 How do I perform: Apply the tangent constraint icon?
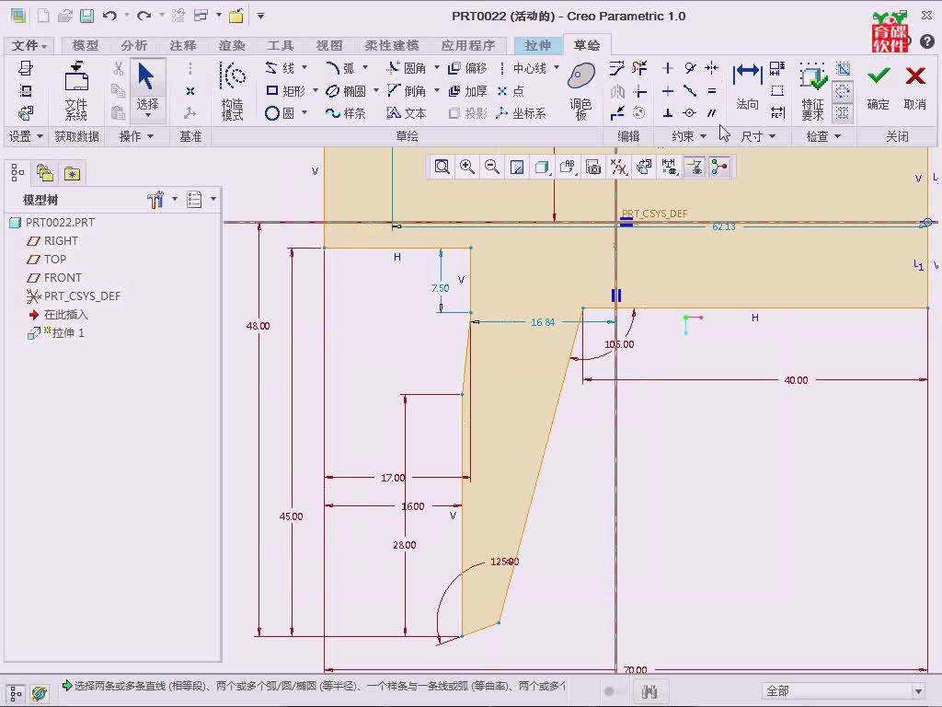pos(690,68)
